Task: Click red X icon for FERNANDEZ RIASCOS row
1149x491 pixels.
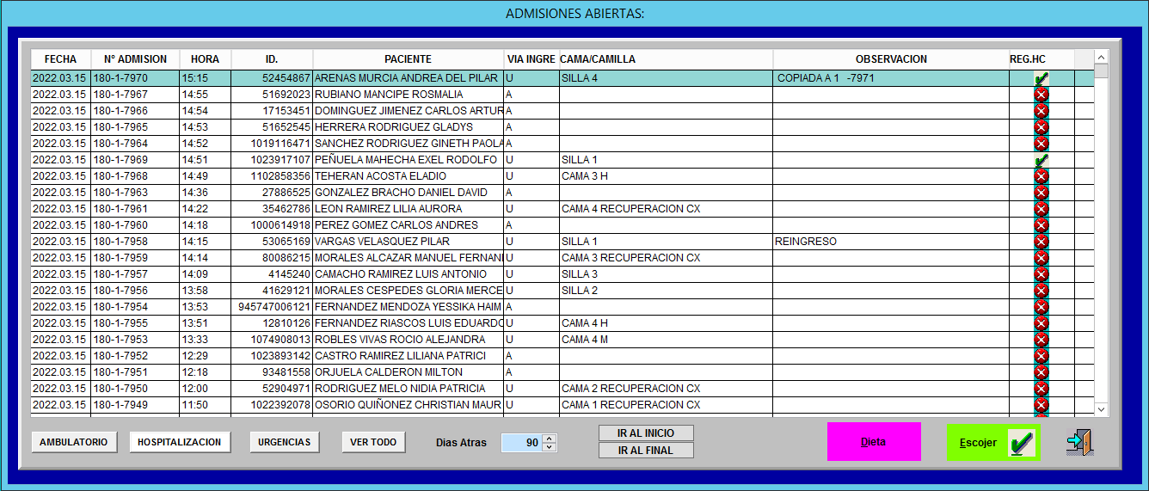Action: point(1041,323)
